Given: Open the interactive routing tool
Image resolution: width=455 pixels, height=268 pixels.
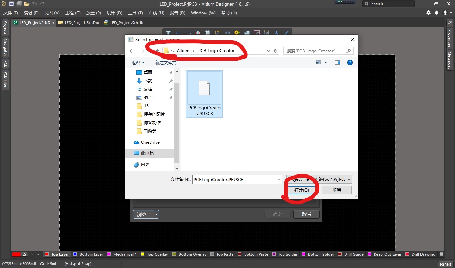Looking at the screenshot, I should pos(217,33).
